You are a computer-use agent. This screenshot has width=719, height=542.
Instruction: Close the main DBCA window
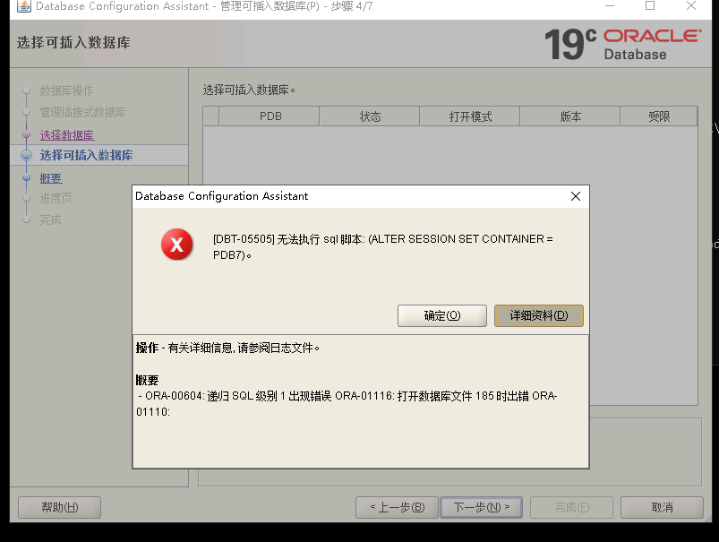pos(691,6)
